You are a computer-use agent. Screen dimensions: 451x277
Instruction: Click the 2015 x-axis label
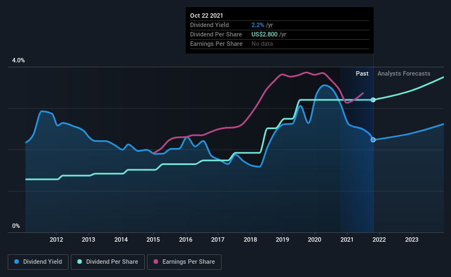153,239
